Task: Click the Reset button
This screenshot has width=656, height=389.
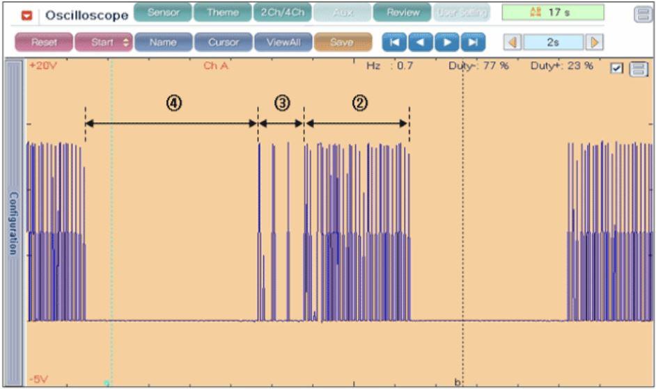Action: point(42,42)
